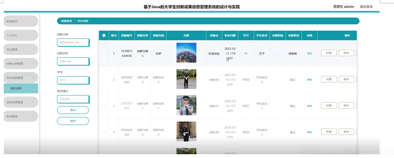This screenshot has width=394, height=158.
Task: Open 系统首页 in the sidebar
Action: tap(21, 21)
